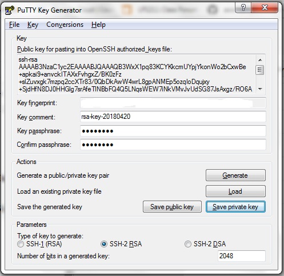This screenshot has height=276, width=284.
Task: Open the File menu
Action: click(x=14, y=25)
